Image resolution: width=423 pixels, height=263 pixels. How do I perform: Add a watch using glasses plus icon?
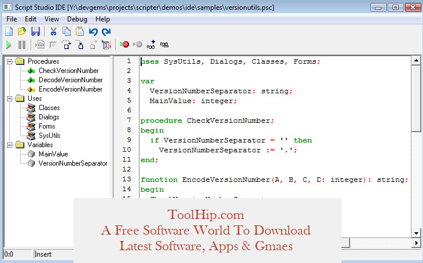point(151,45)
